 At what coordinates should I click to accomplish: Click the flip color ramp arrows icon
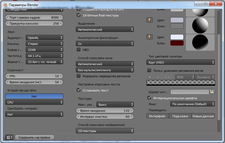(167, 77)
